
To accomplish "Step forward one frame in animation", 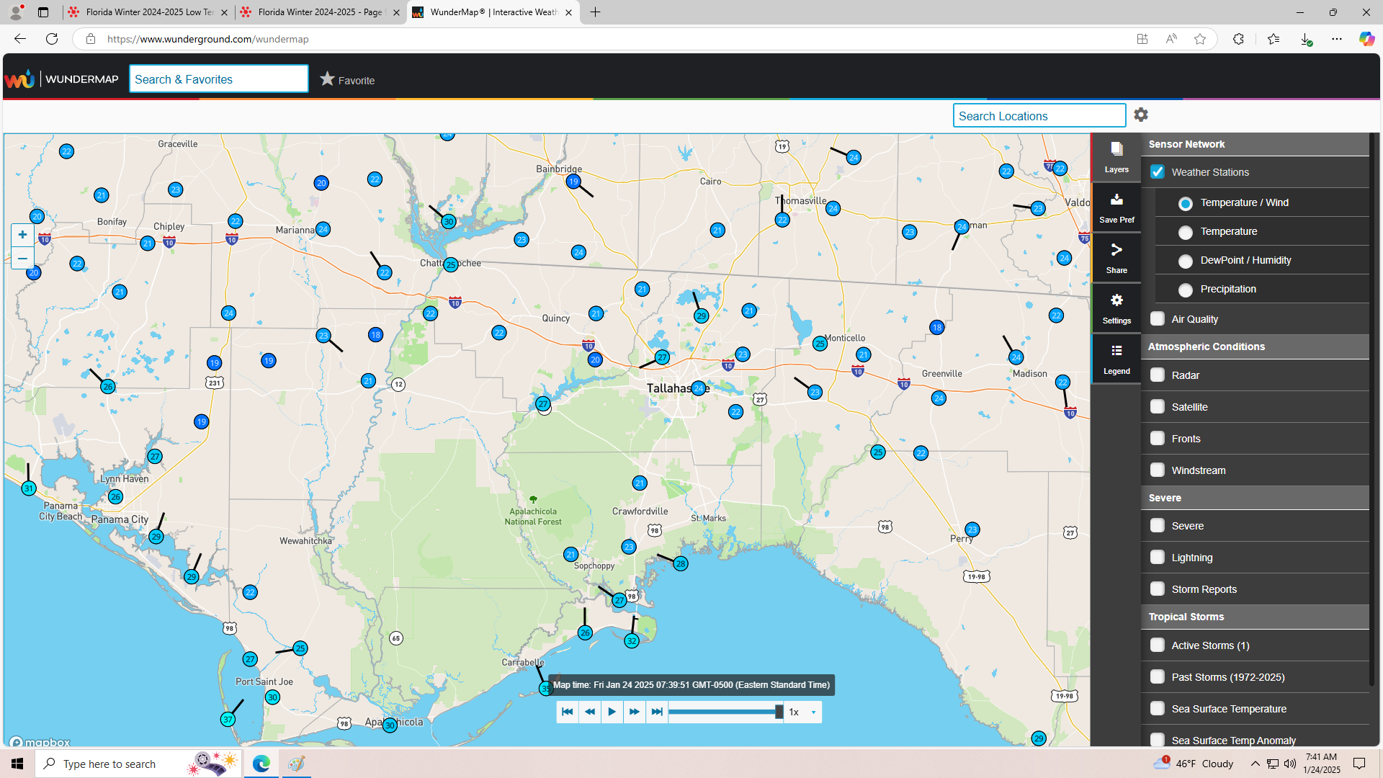I will point(635,712).
